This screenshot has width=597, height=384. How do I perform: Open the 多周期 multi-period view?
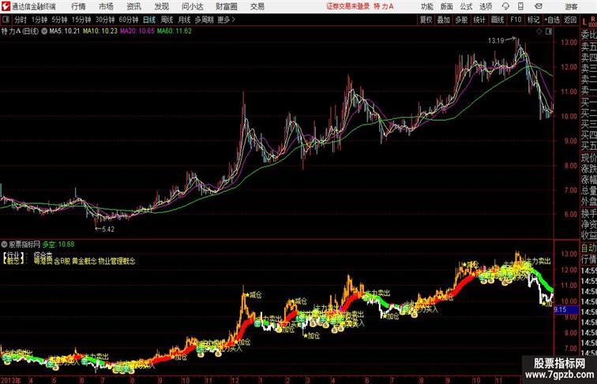click(x=205, y=20)
